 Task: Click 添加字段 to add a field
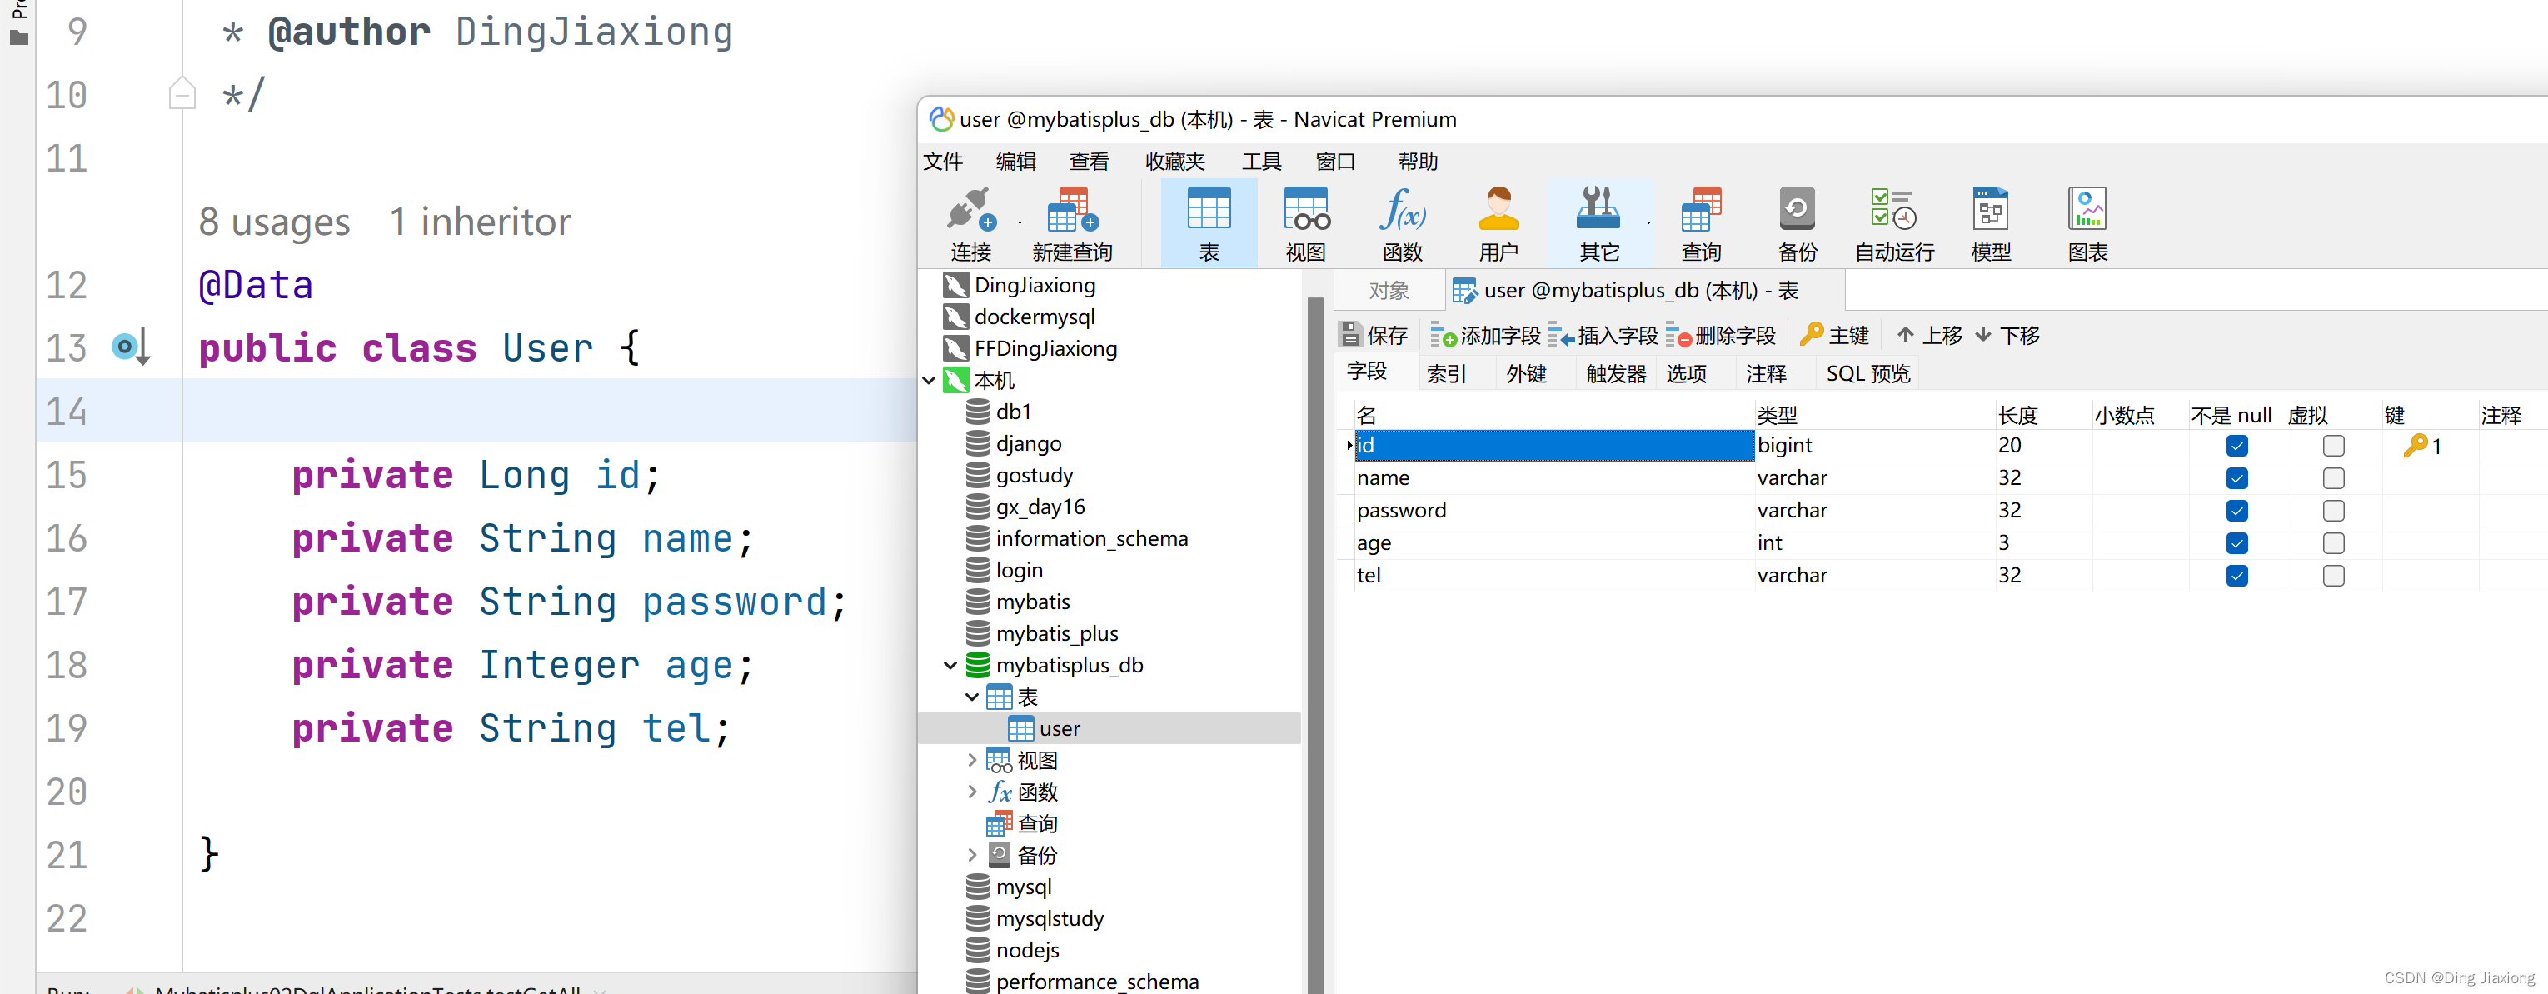pyautogui.click(x=1484, y=335)
